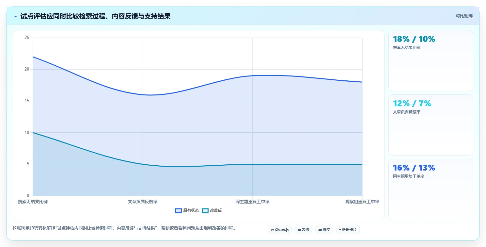This screenshot has width=486, height=247.
Task: Click x-axis label 文章负面反馈率
Action: coord(143,202)
